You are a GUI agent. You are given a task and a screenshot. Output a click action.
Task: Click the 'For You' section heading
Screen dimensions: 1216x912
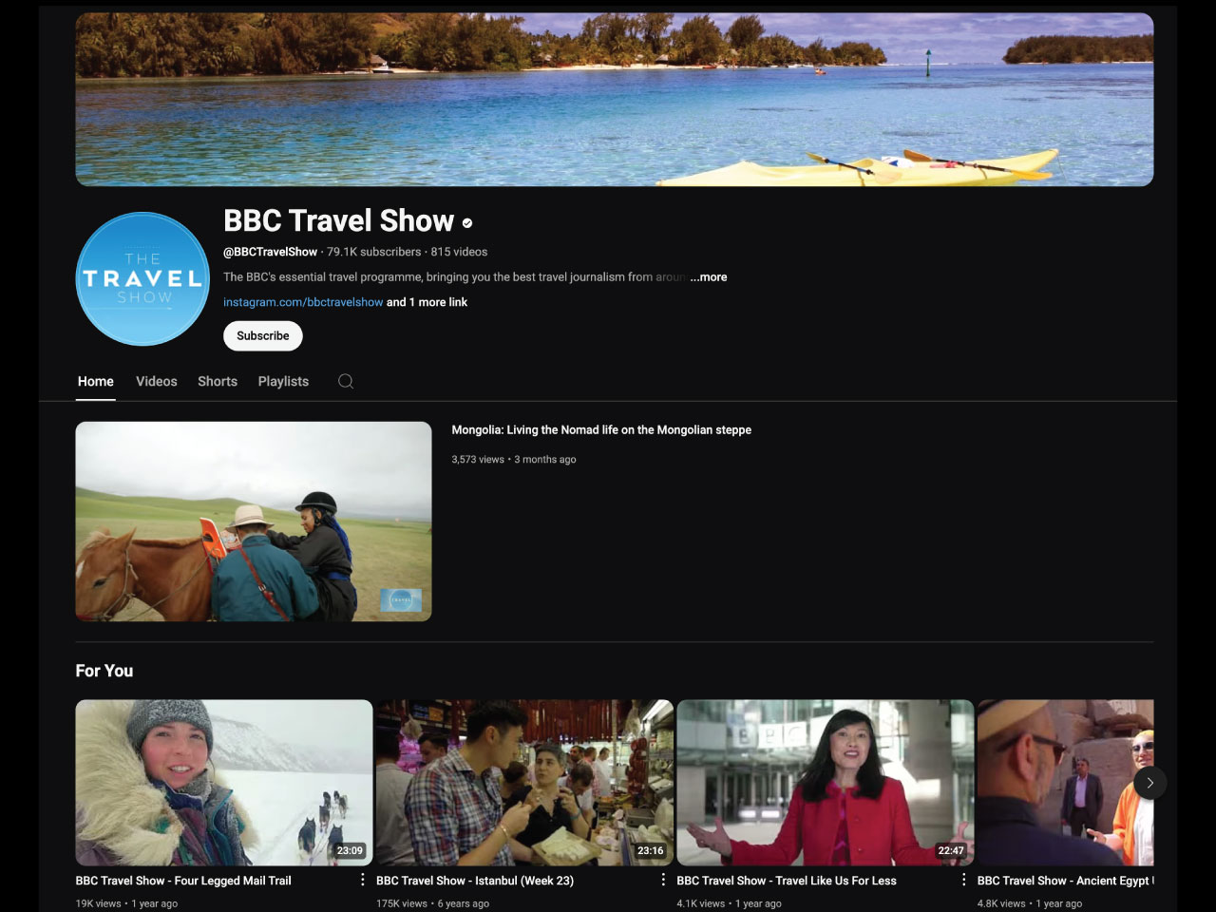coord(104,671)
